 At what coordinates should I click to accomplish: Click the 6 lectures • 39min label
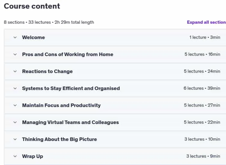click(x=202, y=88)
